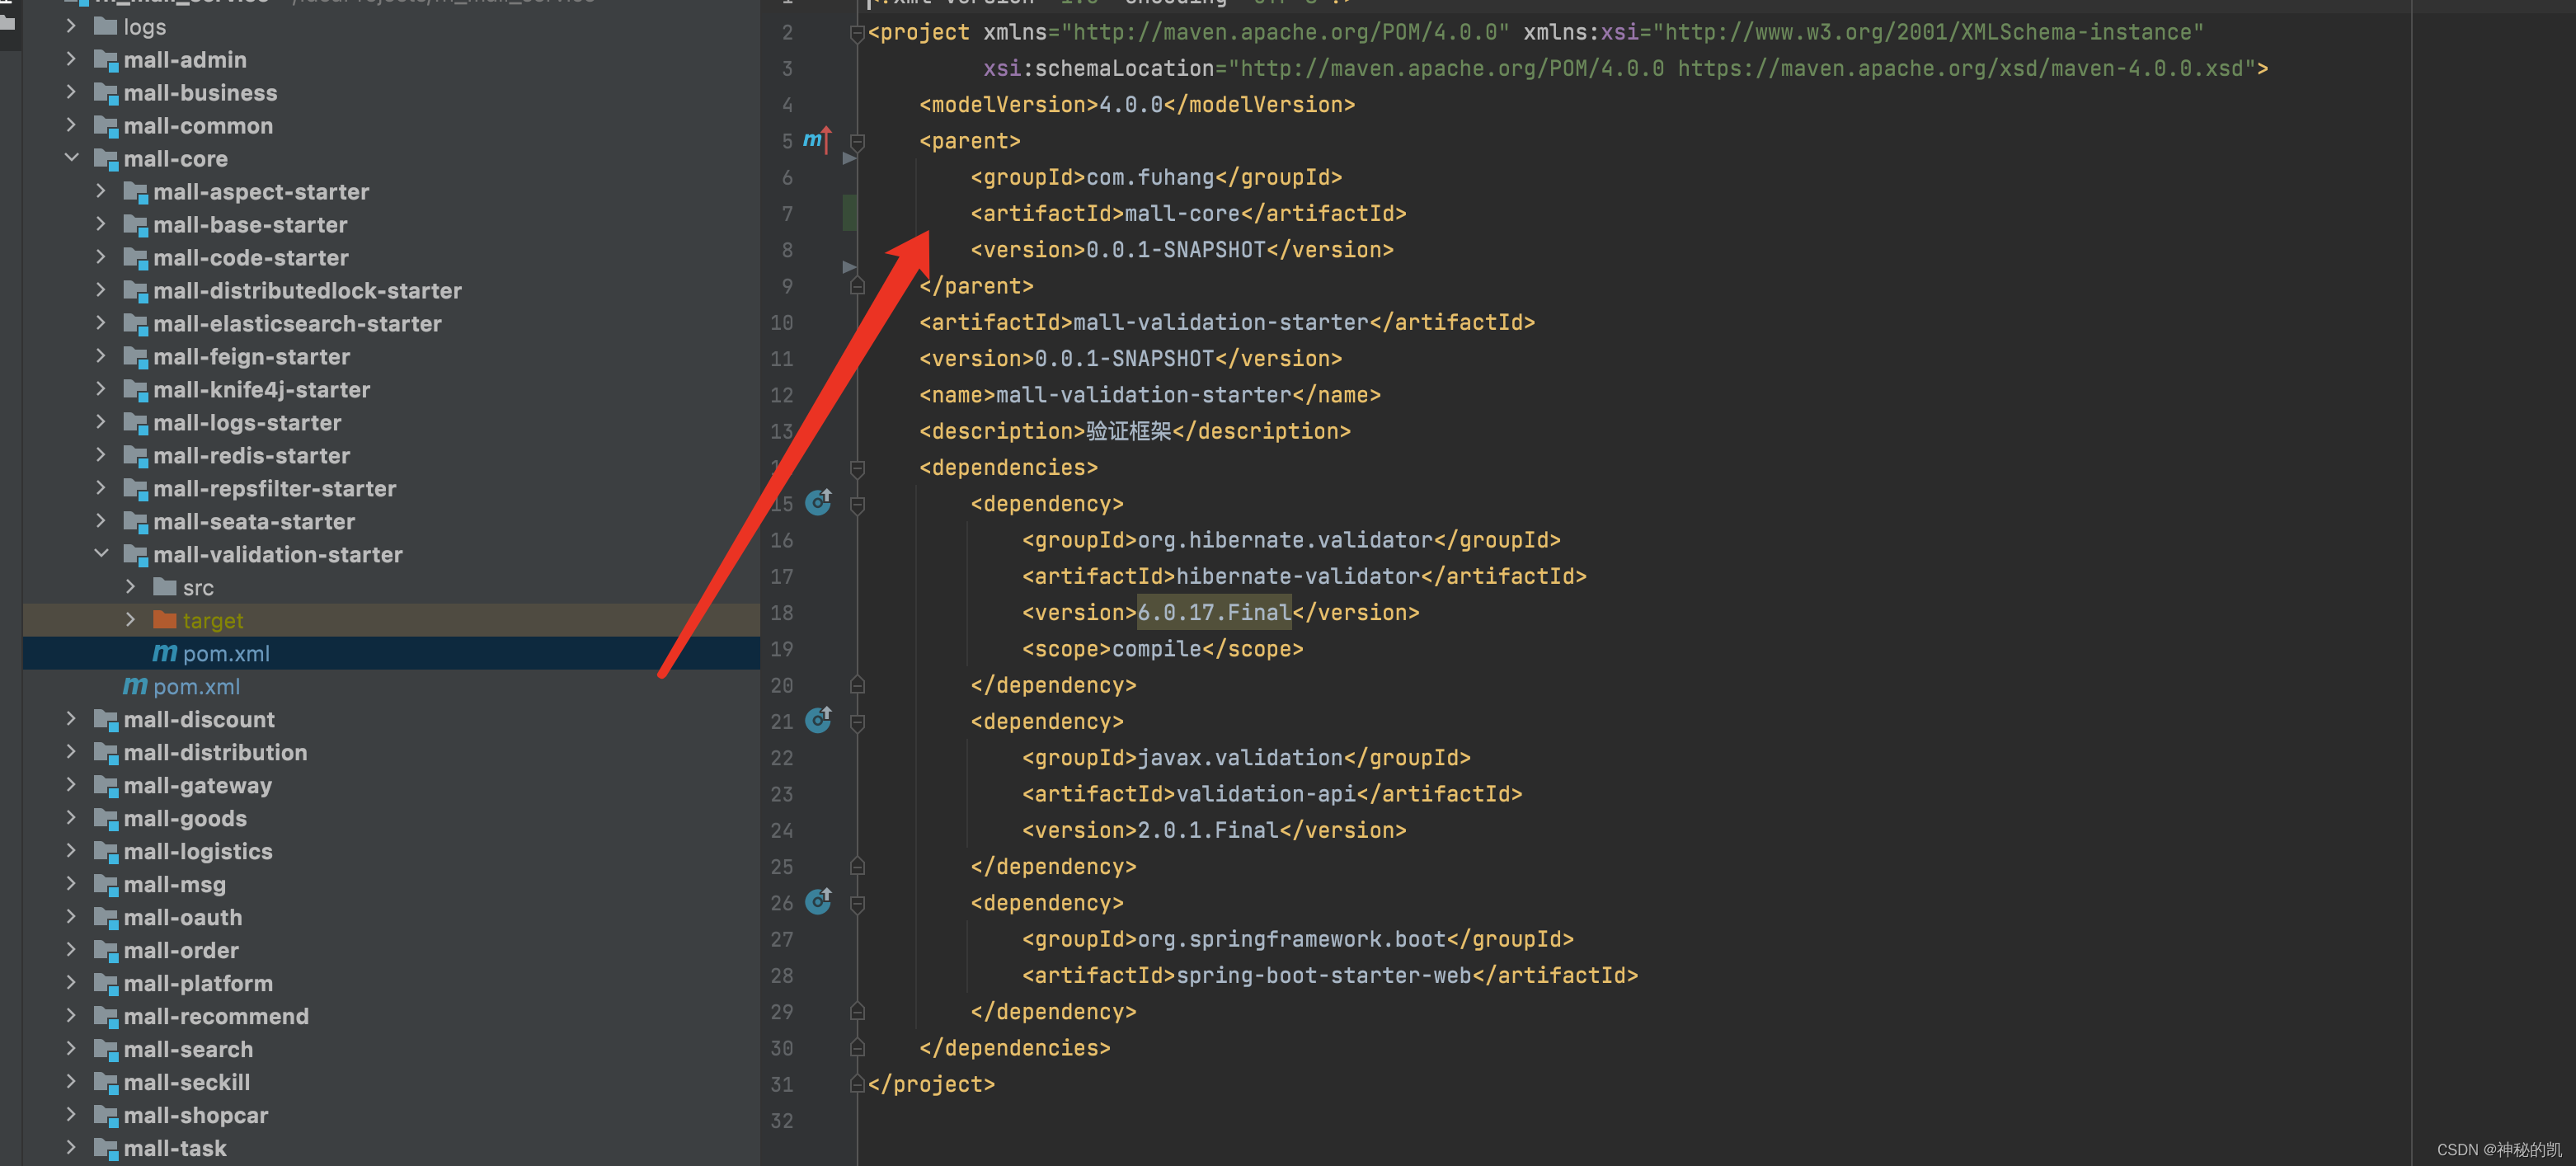Select pom.xml directly under mall-core
The height and width of the screenshot is (1166, 2576).
[x=196, y=686]
